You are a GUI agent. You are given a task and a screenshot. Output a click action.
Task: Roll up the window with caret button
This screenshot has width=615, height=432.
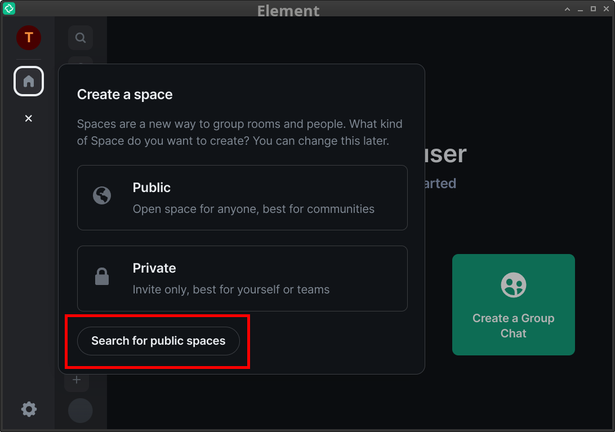click(568, 9)
